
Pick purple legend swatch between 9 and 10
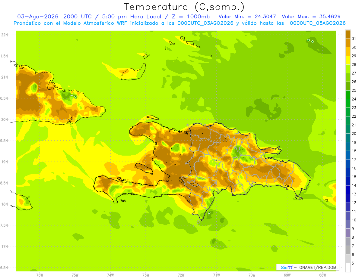(x=348, y=224)
